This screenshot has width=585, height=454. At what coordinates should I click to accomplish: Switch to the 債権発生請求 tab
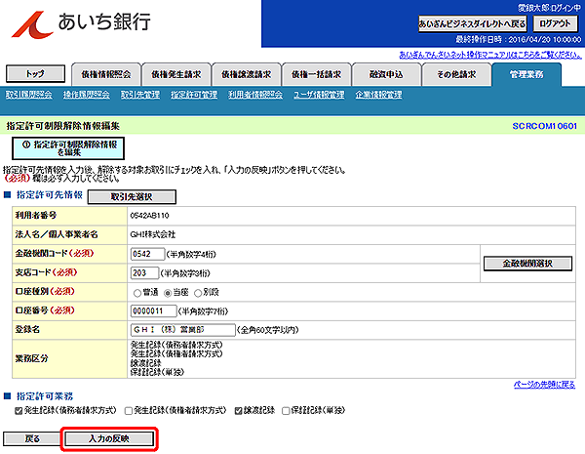(x=176, y=75)
